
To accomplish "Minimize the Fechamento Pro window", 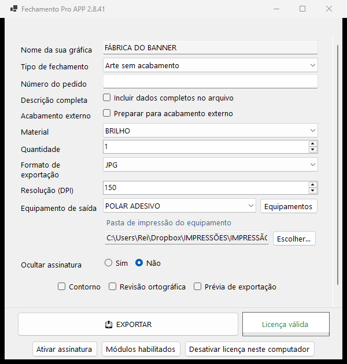I will tap(276, 9).
